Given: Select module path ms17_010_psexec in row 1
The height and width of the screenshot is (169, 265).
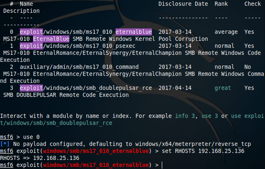Looking at the screenshot, I should tap(78, 46).
